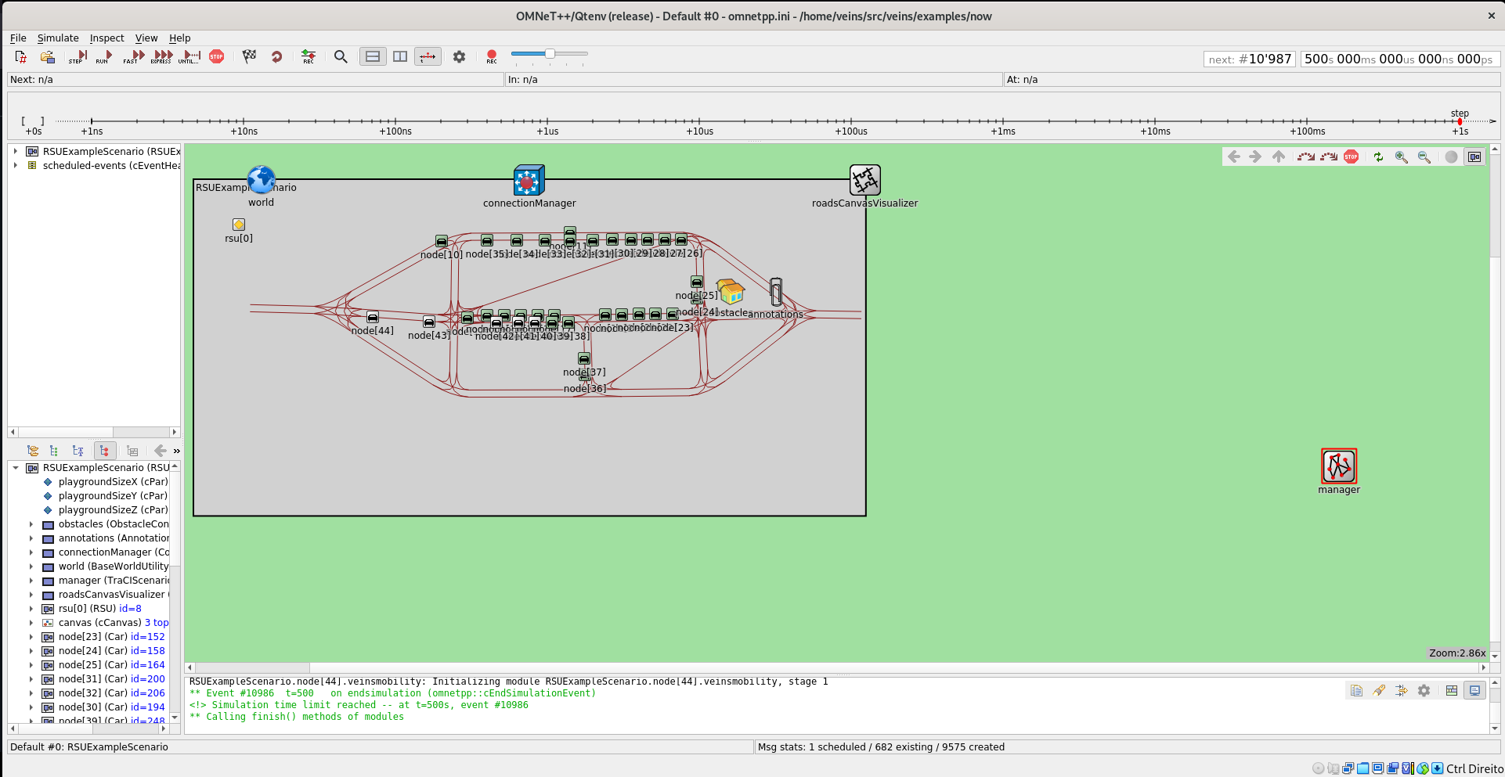
Task: Expand the RSUExampleScenario tree item
Action: [17, 151]
